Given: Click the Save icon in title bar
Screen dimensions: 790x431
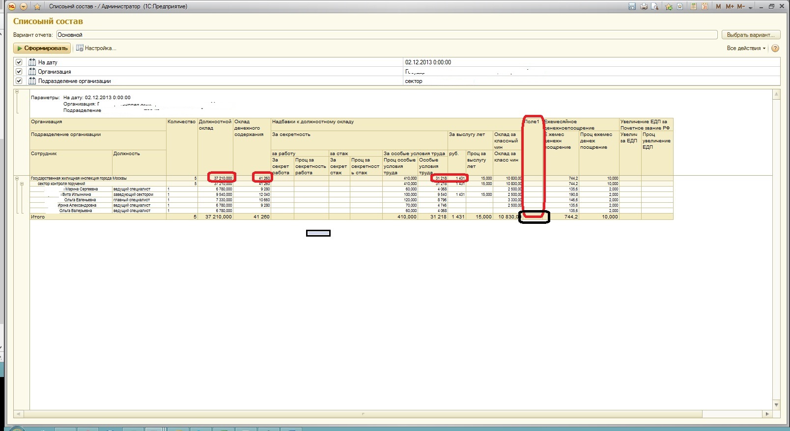Looking at the screenshot, I should click(x=632, y=6).
